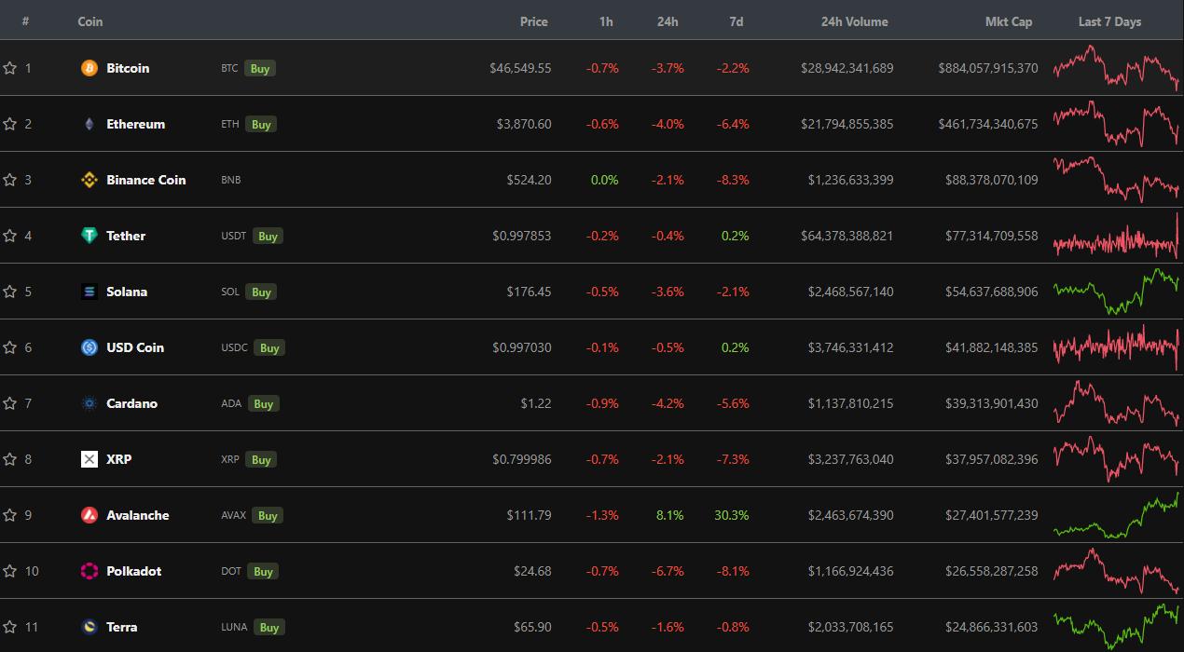This screenshot has width=1184, height=652.
Task: Star Avalanche as a favorite
Action: click(x=9, y=515)
